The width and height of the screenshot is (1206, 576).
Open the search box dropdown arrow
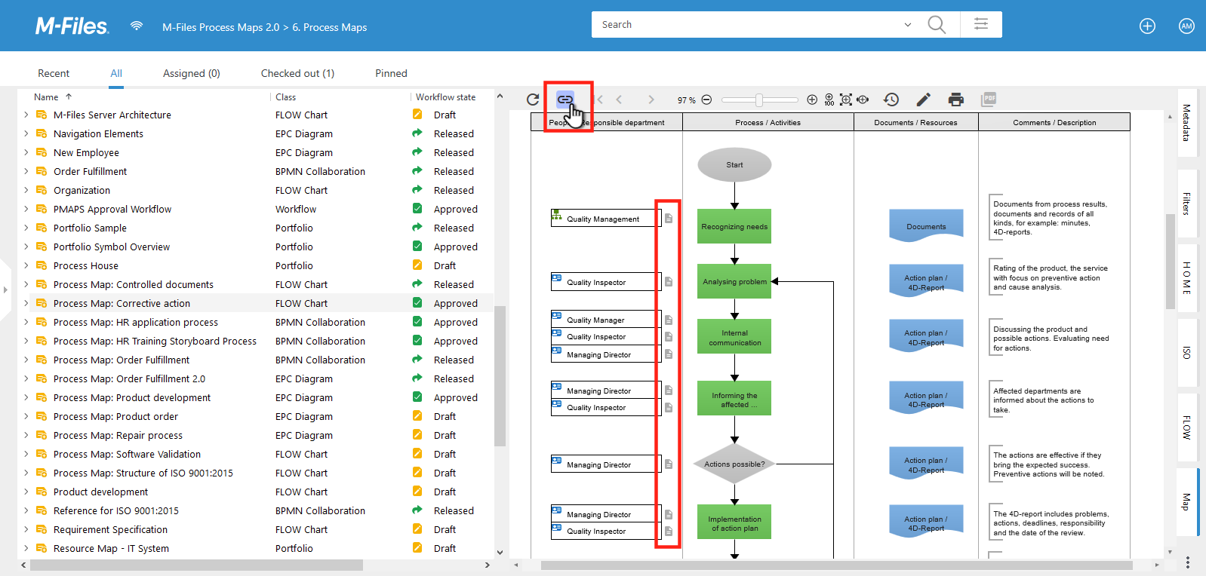coord(907,25)
